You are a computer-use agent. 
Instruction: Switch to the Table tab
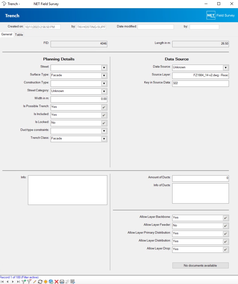19,35
